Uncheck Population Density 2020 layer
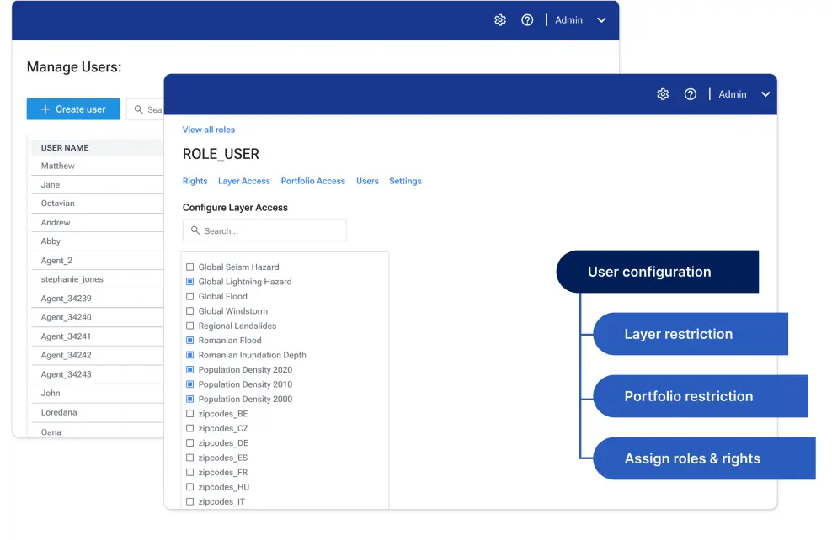This screenshot has height=540, width=832. click(x=190, y=370)
